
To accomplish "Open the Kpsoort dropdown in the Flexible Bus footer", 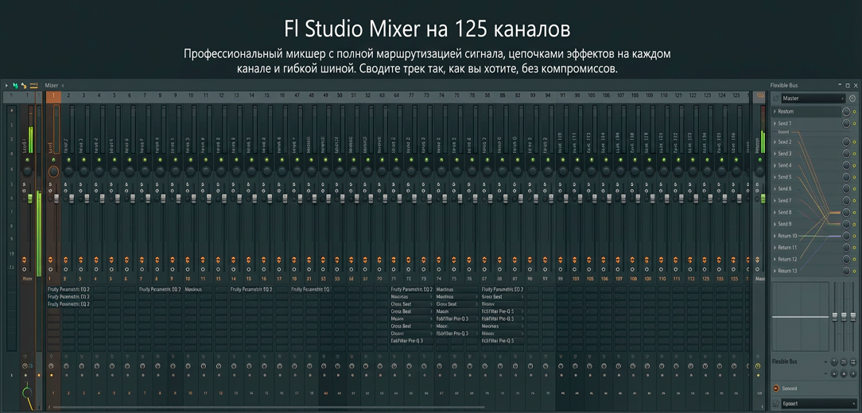I will click(x=818, y=403).
